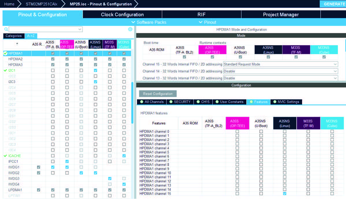Open the peripheral search combo box arrow
The width and height of the screenshot is (346, 199).
click(x=80, y=29)
